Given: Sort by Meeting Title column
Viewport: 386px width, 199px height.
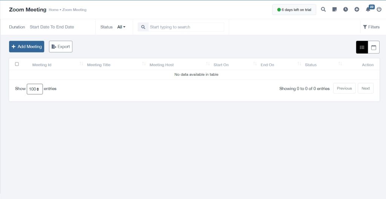Looking at the screenshot, I should click(x=99, y=65).
